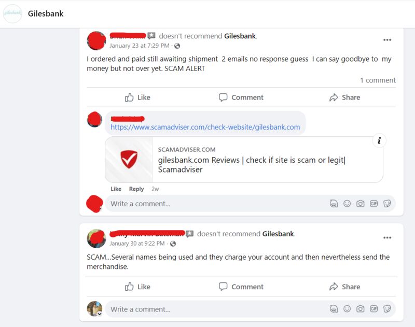Image resolution: width=415 pixels, height=327 pixels.
Task: Share the January 30 review post
Action: click(344, 287)
